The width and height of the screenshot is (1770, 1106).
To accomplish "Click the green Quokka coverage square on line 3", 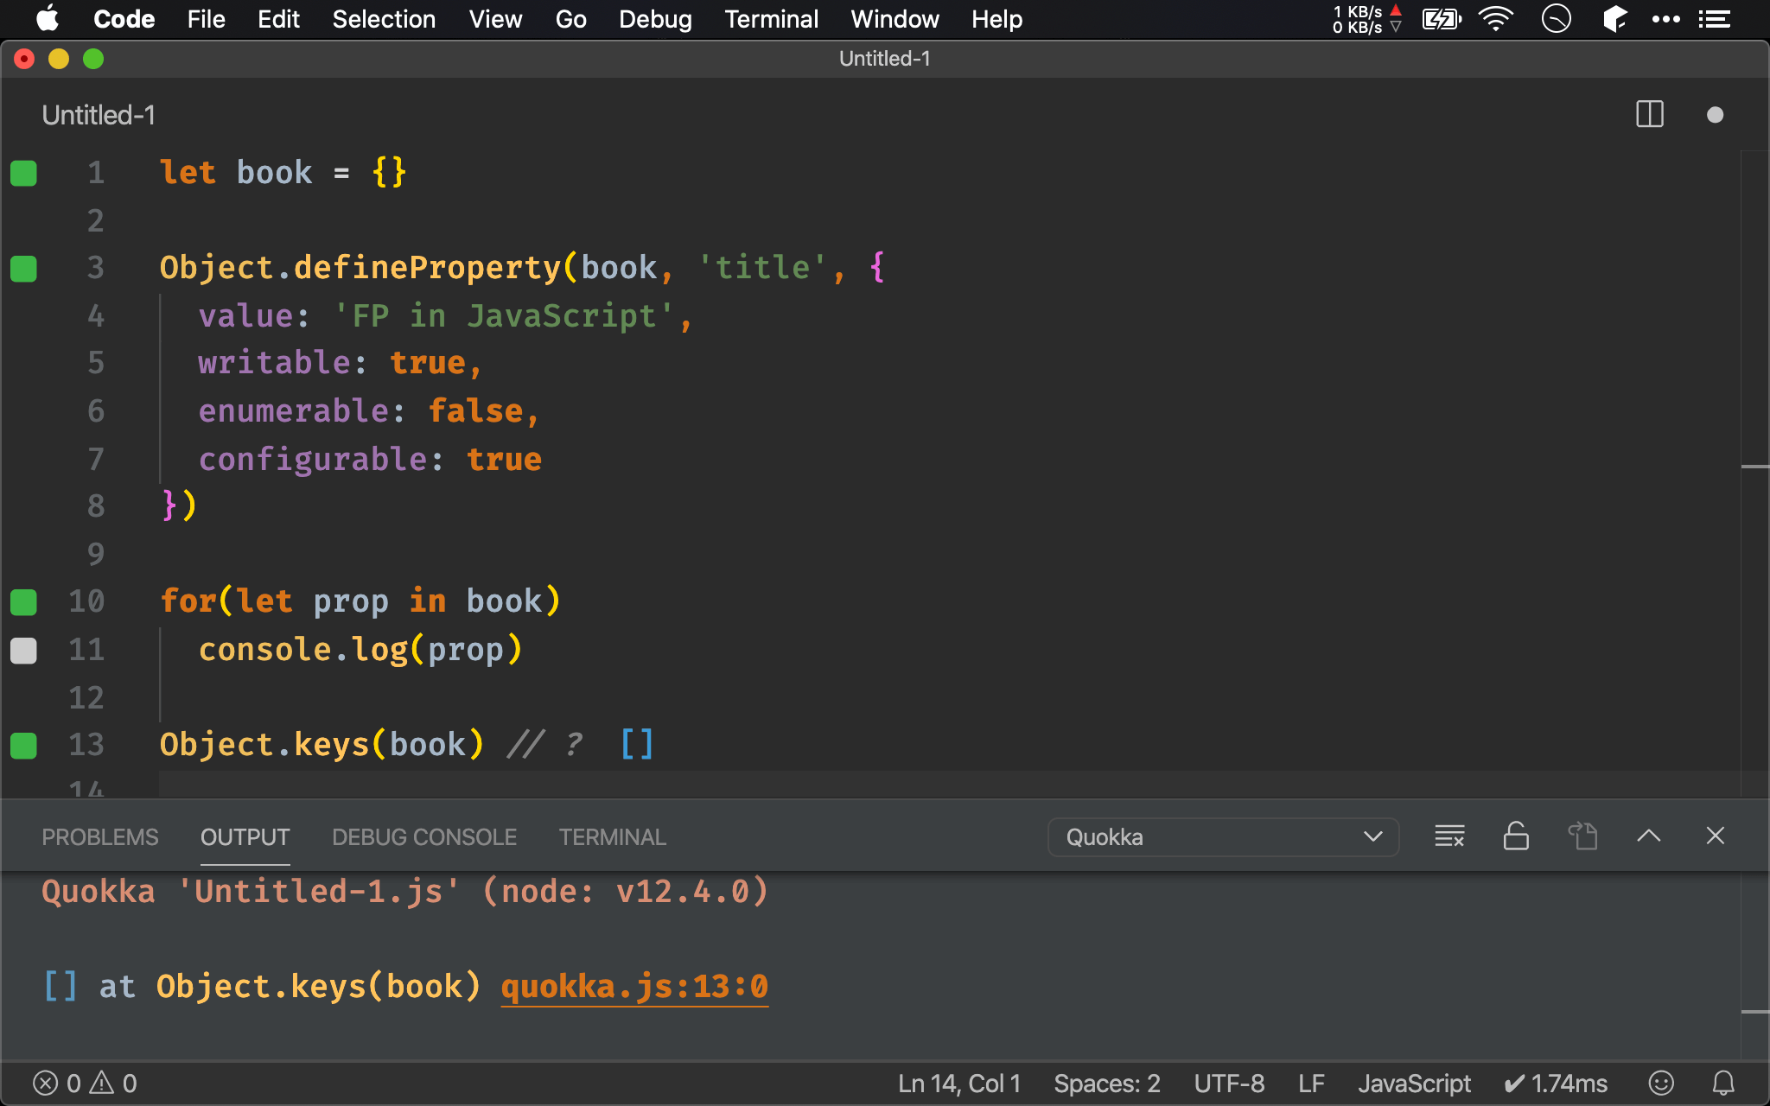I will coord(23,269).
